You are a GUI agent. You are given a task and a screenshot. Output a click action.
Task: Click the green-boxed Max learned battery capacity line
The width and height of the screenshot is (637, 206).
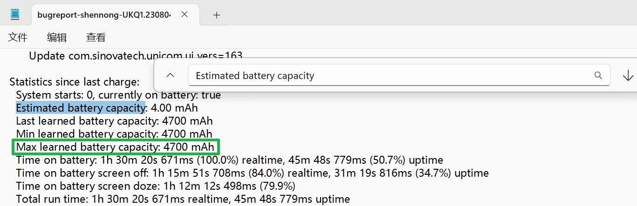[x=115, y=147]
